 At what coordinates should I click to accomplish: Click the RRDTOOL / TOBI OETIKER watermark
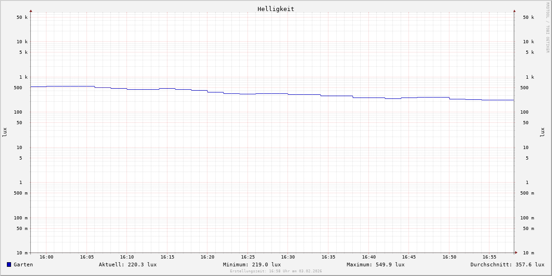click(x=547, y=27)
